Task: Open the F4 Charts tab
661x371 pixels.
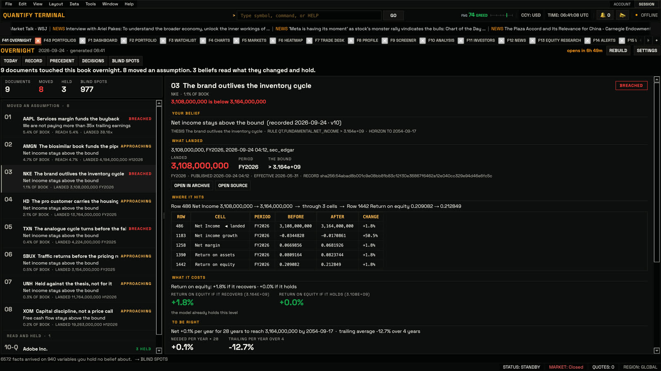Action: [x=219, y=40]
